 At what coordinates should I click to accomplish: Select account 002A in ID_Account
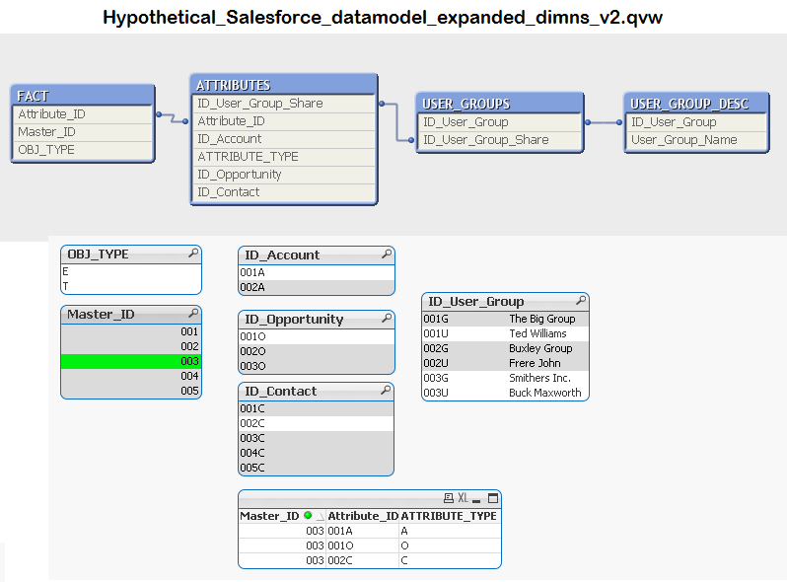tap(317, 287)
